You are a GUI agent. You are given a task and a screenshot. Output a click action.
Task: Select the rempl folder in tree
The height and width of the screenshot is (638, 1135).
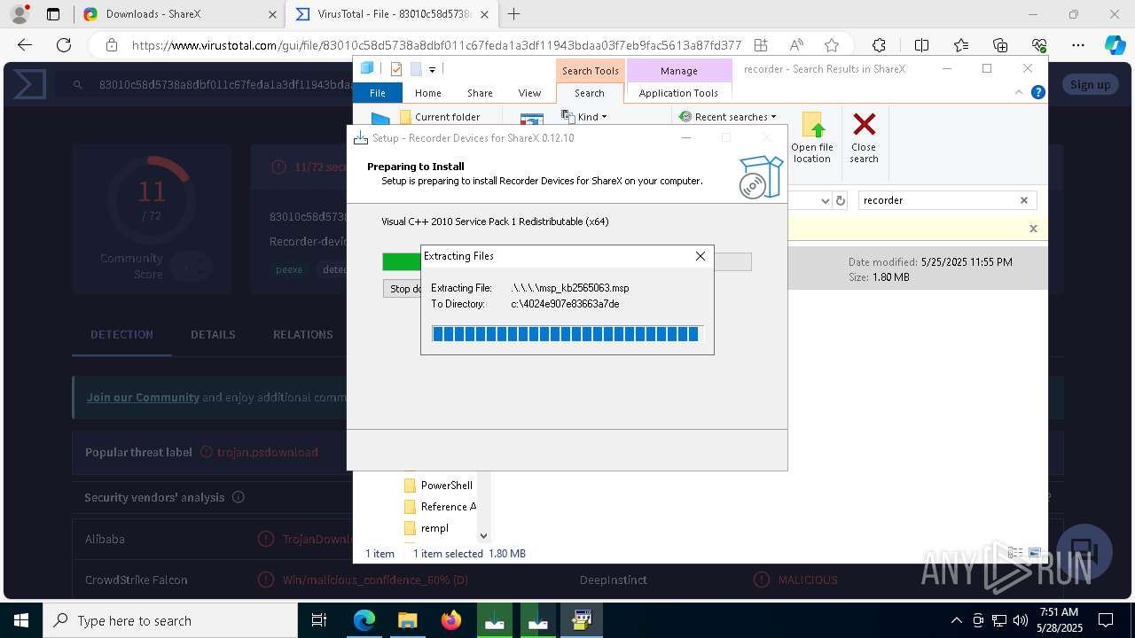click(427, 528)
